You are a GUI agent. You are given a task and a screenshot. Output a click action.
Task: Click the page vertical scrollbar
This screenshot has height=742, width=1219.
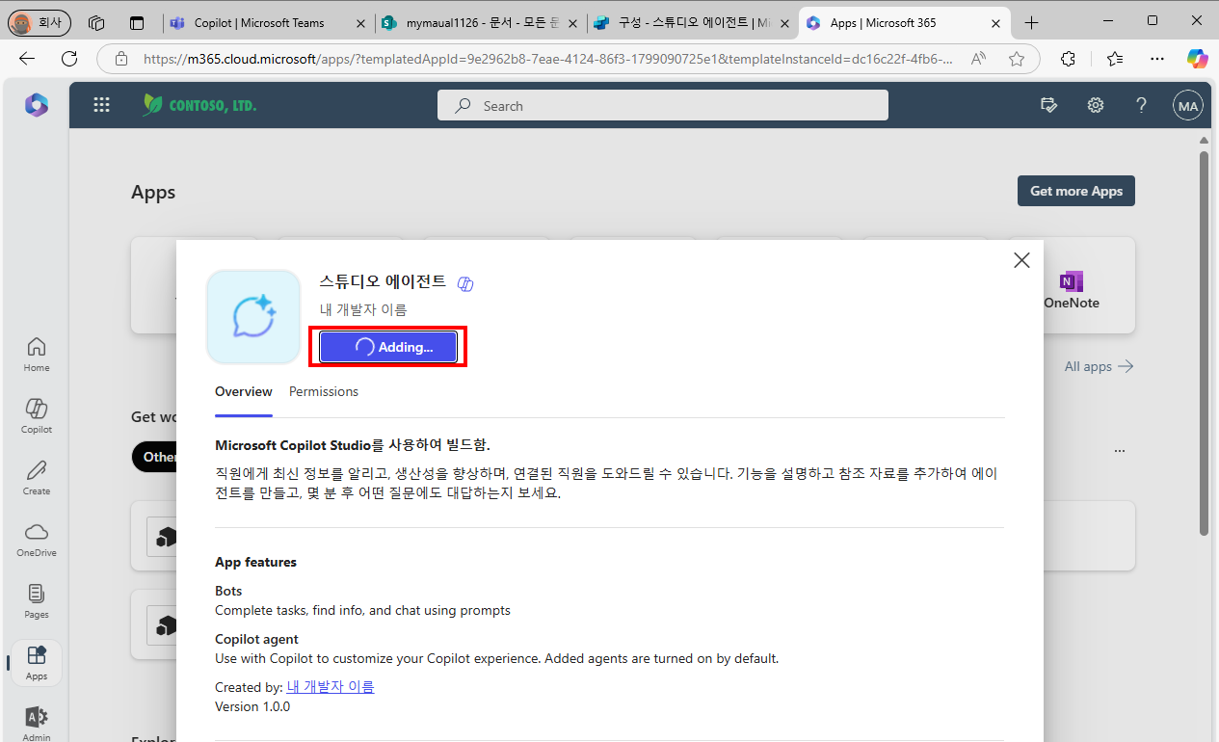click(1204, 342)
